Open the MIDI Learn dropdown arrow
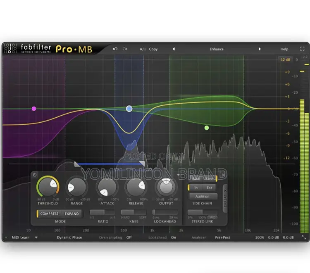 pos(36,237)
